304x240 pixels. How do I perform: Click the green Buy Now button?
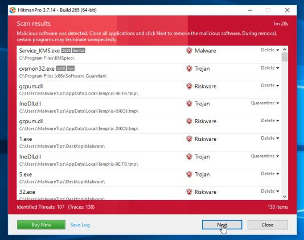point(42,225)
